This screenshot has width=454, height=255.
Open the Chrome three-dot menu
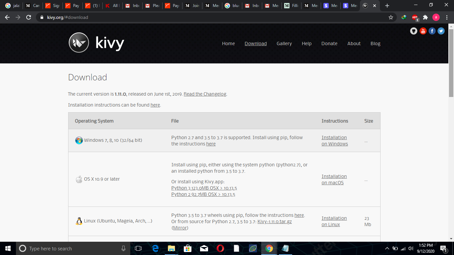pos(447,17)
